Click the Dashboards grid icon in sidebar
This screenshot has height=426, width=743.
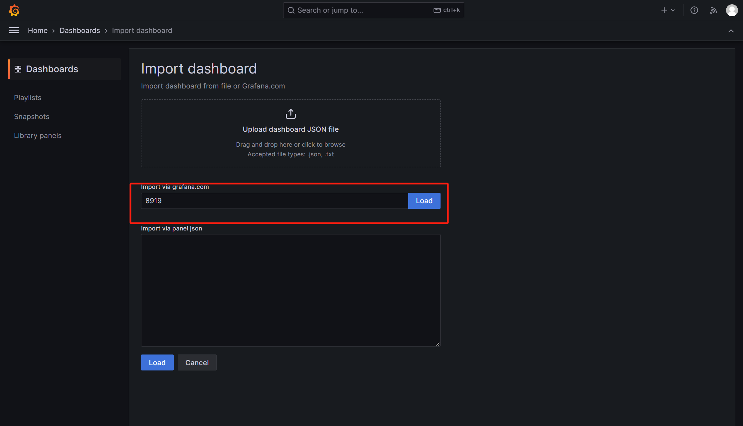pos(18,69)
